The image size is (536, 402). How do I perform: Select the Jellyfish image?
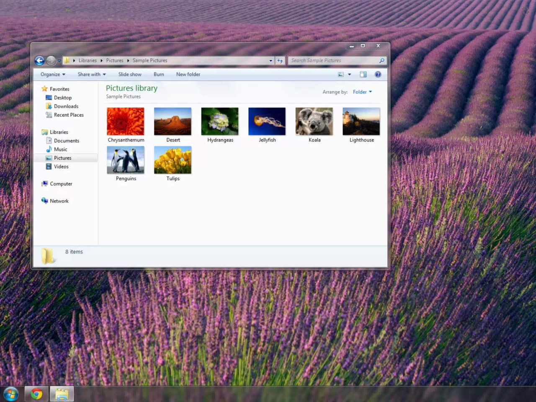267,122
